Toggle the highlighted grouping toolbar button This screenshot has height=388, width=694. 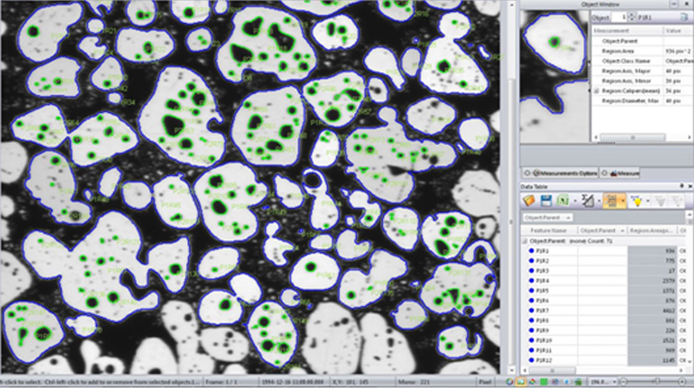(614, 200)
